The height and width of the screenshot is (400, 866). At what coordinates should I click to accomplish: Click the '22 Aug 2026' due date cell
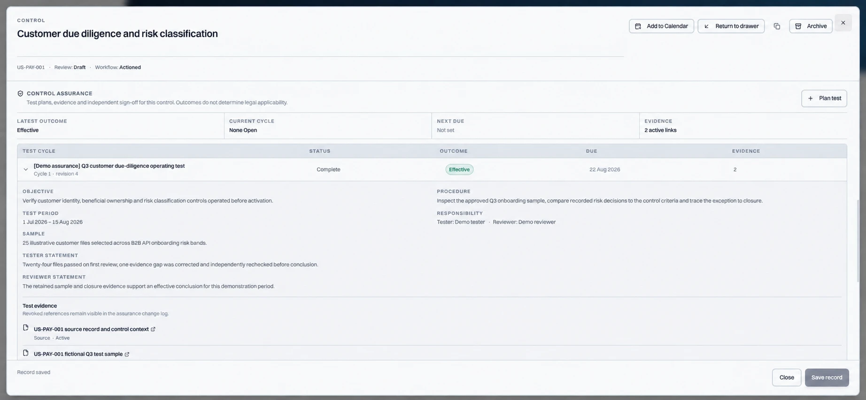604,170
